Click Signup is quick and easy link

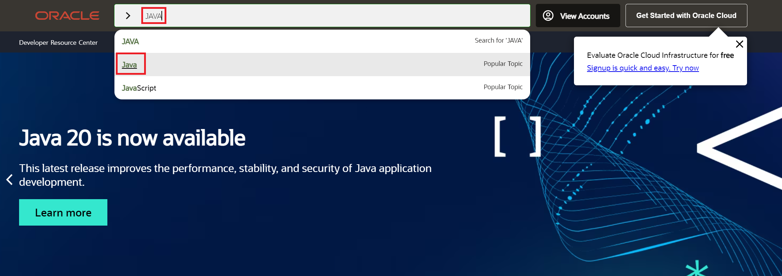point(643,68)
